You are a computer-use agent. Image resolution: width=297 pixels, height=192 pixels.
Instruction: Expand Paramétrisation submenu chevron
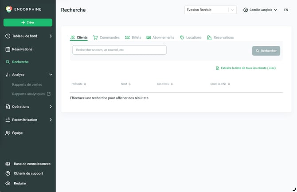tap(51, 120)
